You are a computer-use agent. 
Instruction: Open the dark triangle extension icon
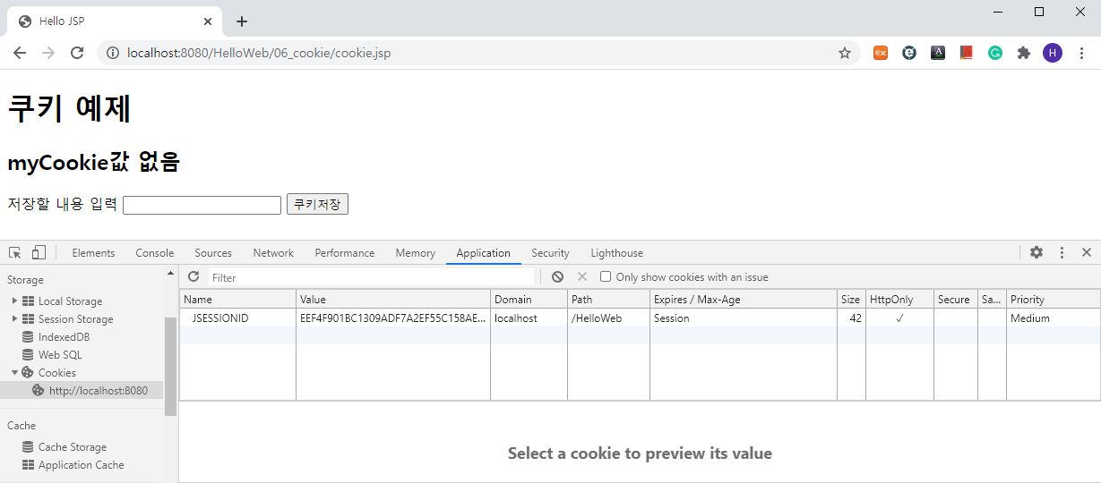pos(938,53)
